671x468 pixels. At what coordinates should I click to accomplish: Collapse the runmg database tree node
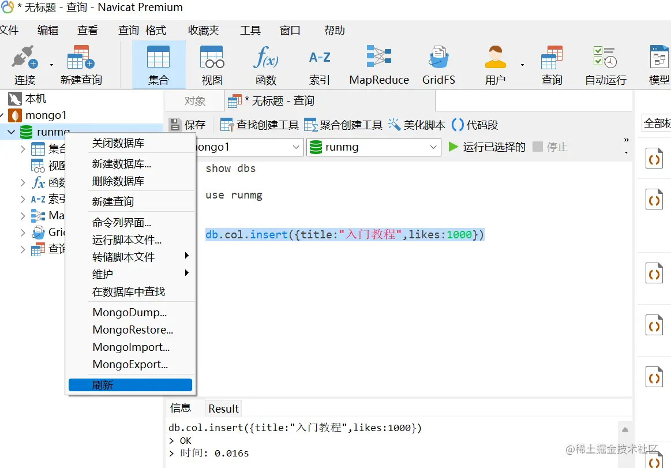12,132
